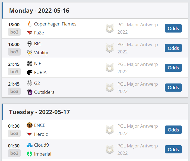Click the NIP team logo
The width and height of the screenshot is (190, 161).
coord(30,63)
